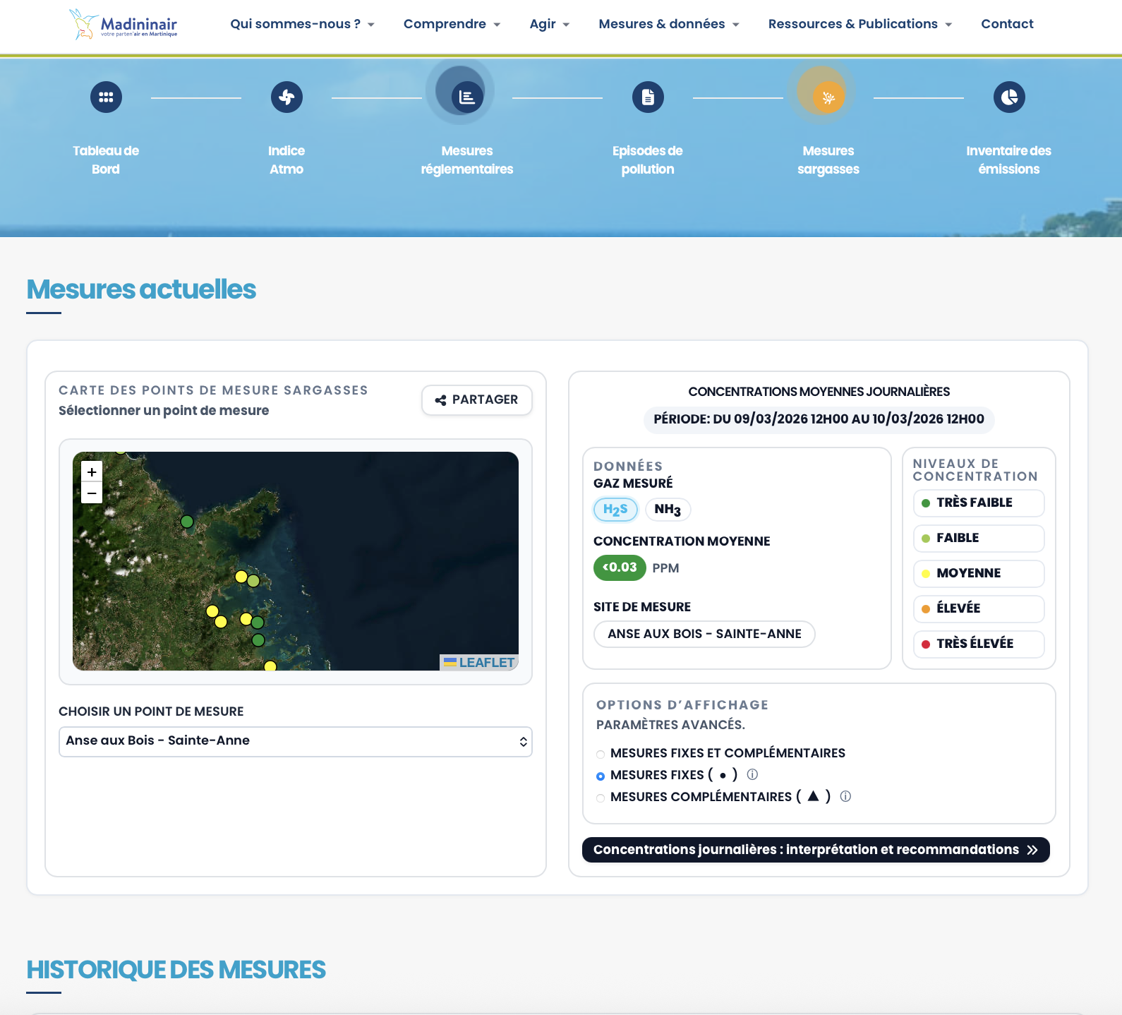The height and width of the screenshot is (1015, 1122).
Task: Click the Indice Atmo fan icon
Action: click(286, 97)
